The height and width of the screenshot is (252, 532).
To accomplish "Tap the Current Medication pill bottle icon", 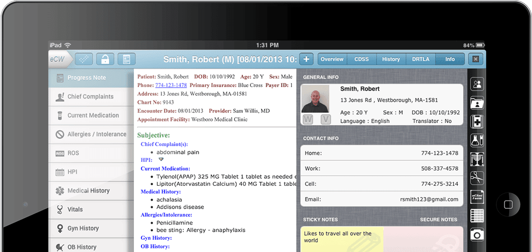I will [60, 116].
